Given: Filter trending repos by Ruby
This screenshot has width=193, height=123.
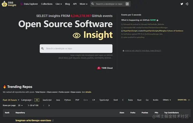Looking at the screenshot, I should [x=130, y=100].
